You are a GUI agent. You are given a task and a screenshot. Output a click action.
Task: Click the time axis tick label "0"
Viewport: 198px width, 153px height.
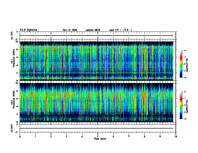(x=20, y=136)
